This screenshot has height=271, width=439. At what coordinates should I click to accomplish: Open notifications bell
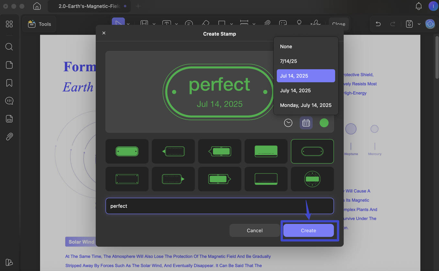(419, 6)
